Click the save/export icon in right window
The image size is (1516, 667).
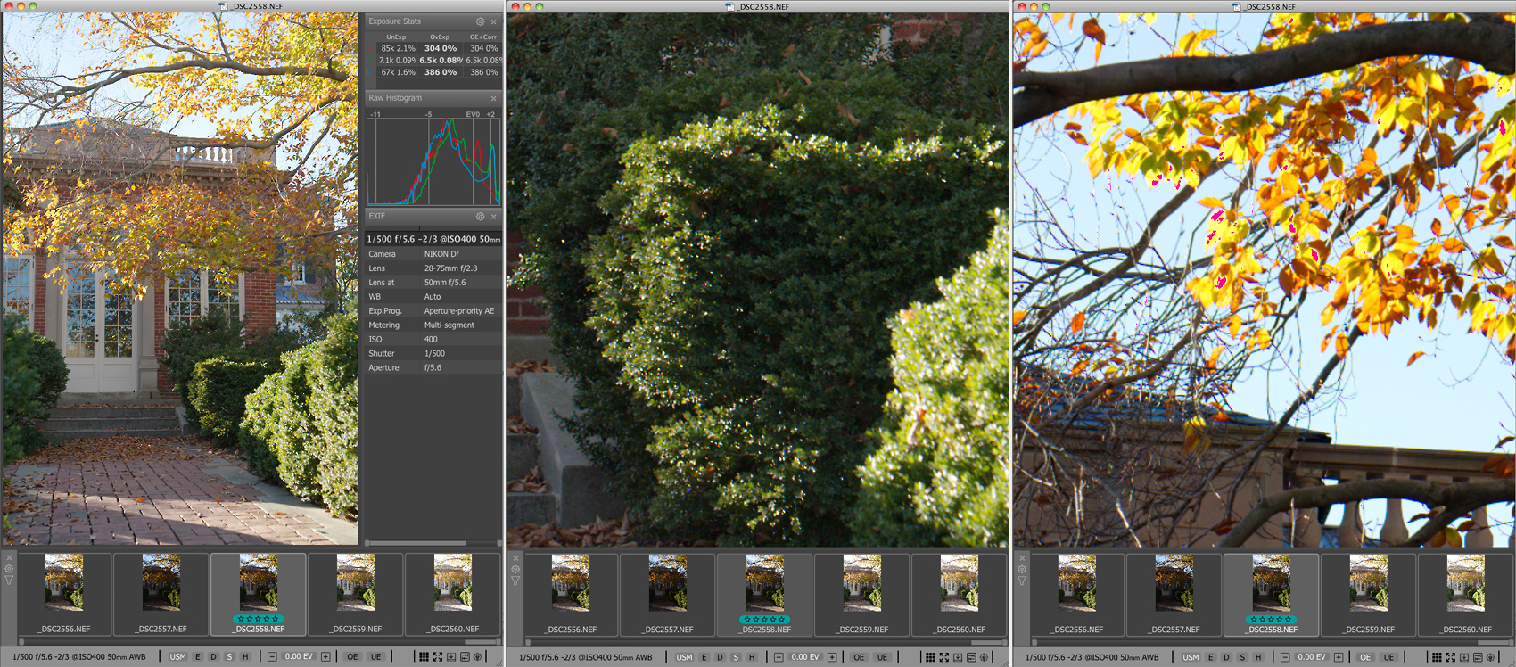pos(1464,657)
